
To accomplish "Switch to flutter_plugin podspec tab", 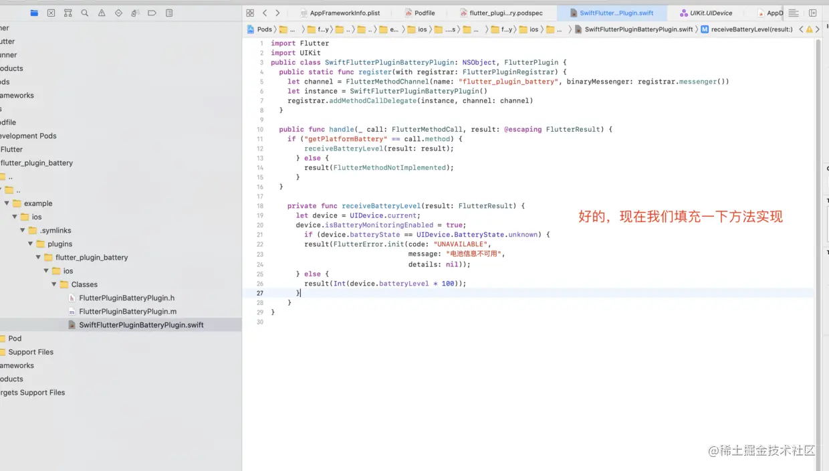I will coord(503,13).
